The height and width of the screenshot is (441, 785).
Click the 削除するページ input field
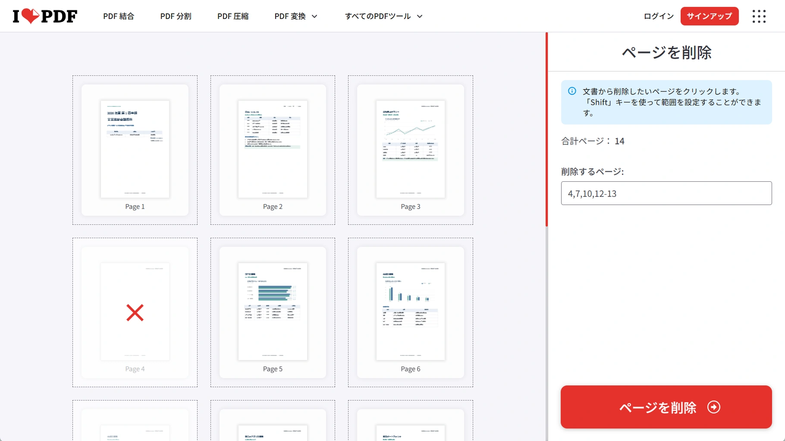666,193
